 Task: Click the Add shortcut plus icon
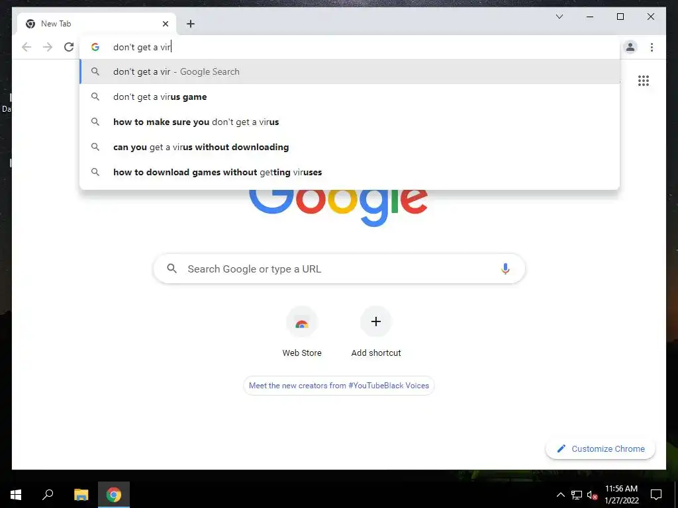376,321
